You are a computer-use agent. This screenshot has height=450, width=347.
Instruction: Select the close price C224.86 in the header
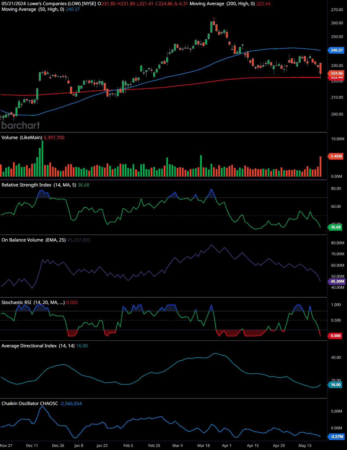point(164,4)
